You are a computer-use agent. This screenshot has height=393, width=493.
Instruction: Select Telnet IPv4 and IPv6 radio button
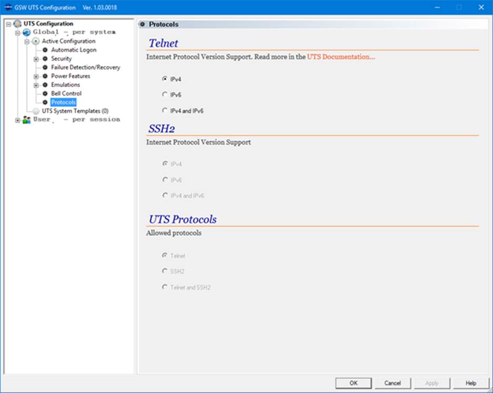(164, 110)
